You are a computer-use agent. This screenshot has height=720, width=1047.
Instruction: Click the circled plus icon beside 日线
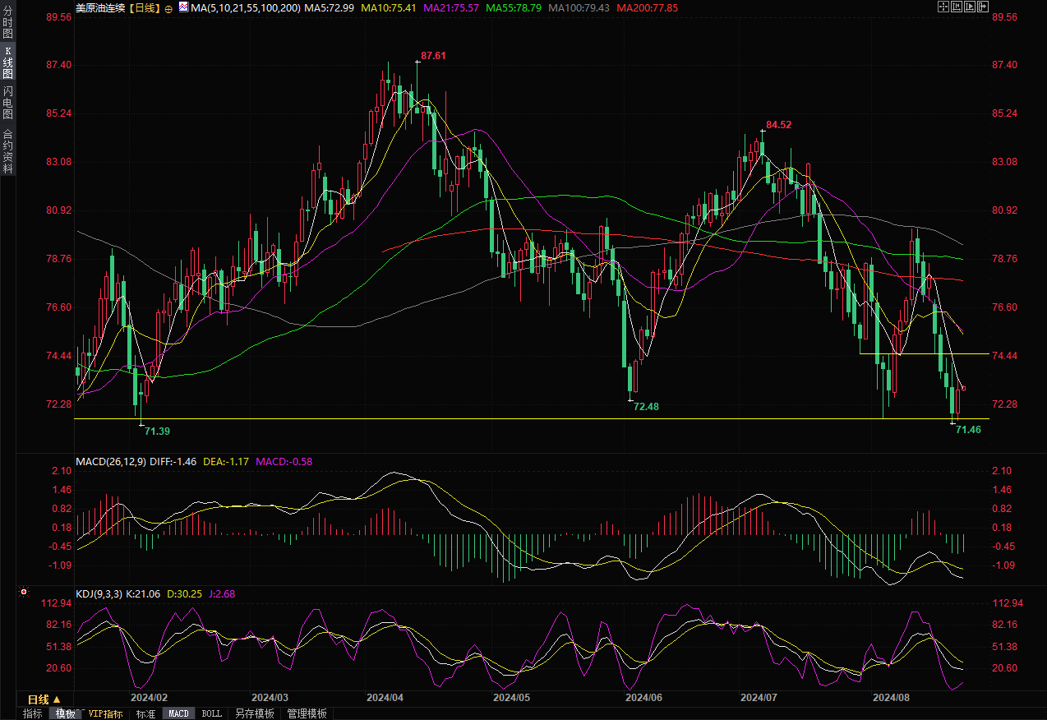pos(168,8)
